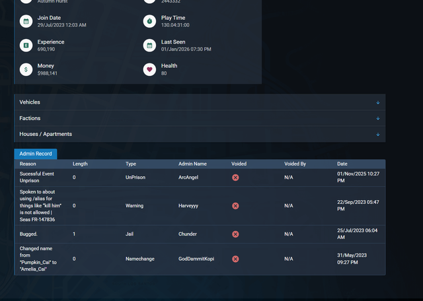Click the 'Warning' type cell
This screenshot has height=301, width=423.
[x=135, y=205]
